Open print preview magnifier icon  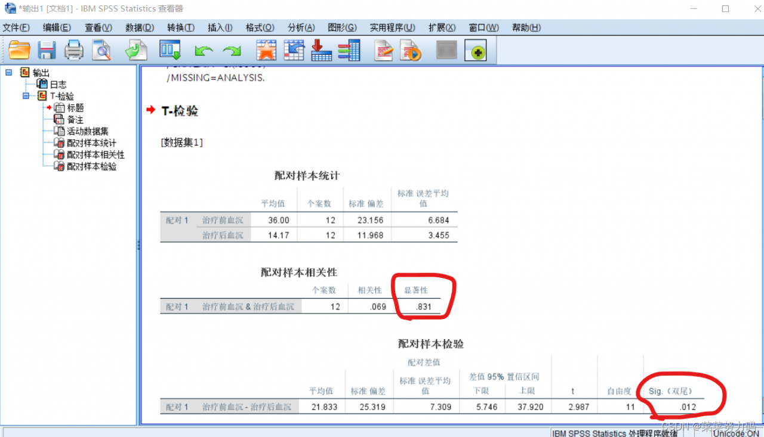pos(101,51)
